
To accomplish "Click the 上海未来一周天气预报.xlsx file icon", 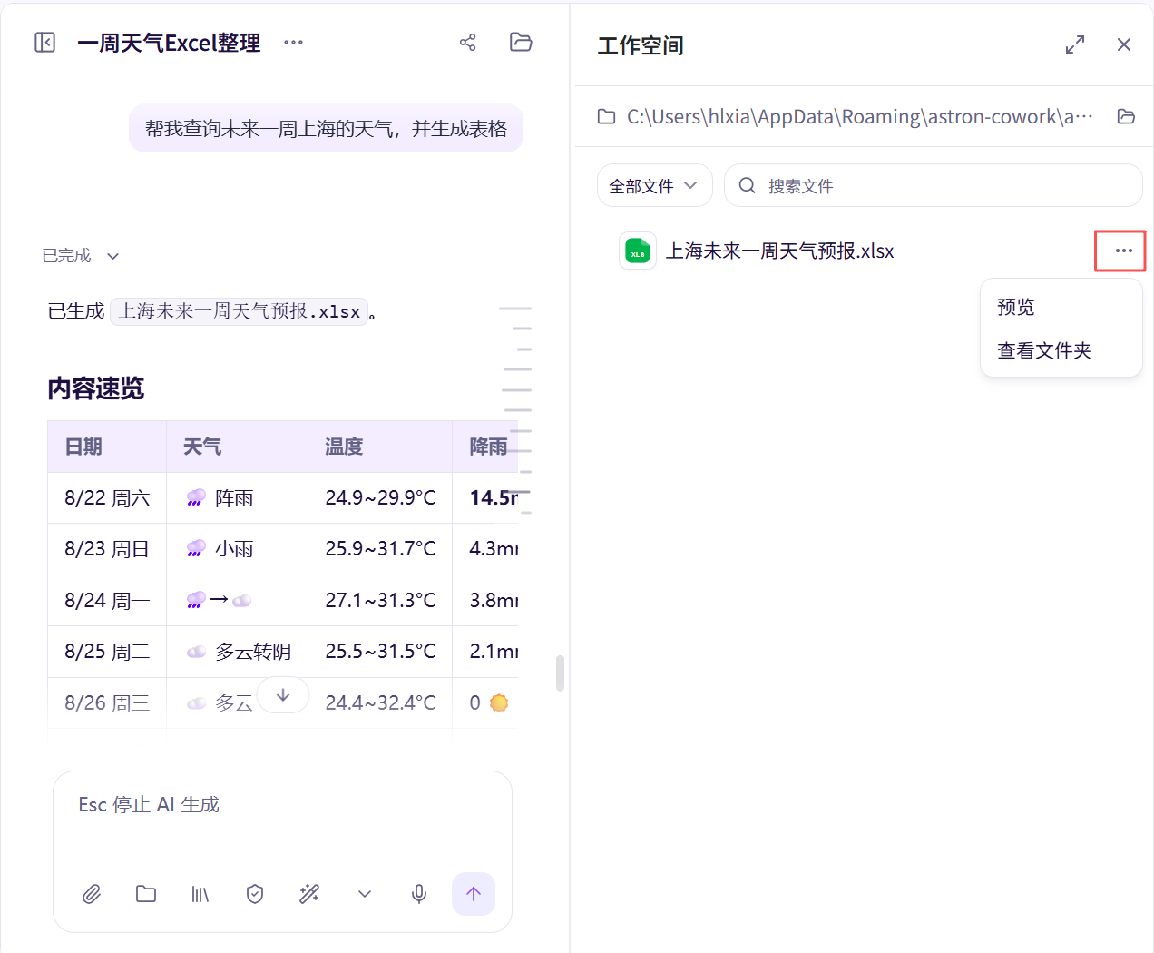I will 638,251.
